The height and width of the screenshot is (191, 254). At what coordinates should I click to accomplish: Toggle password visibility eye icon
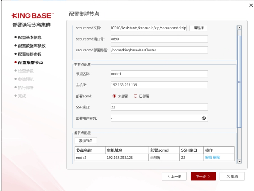point(204,118)
